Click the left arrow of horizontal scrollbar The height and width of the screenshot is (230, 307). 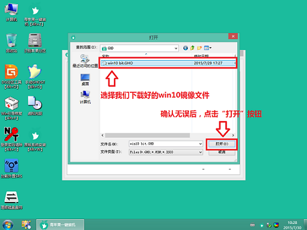[x=103, y=135]
